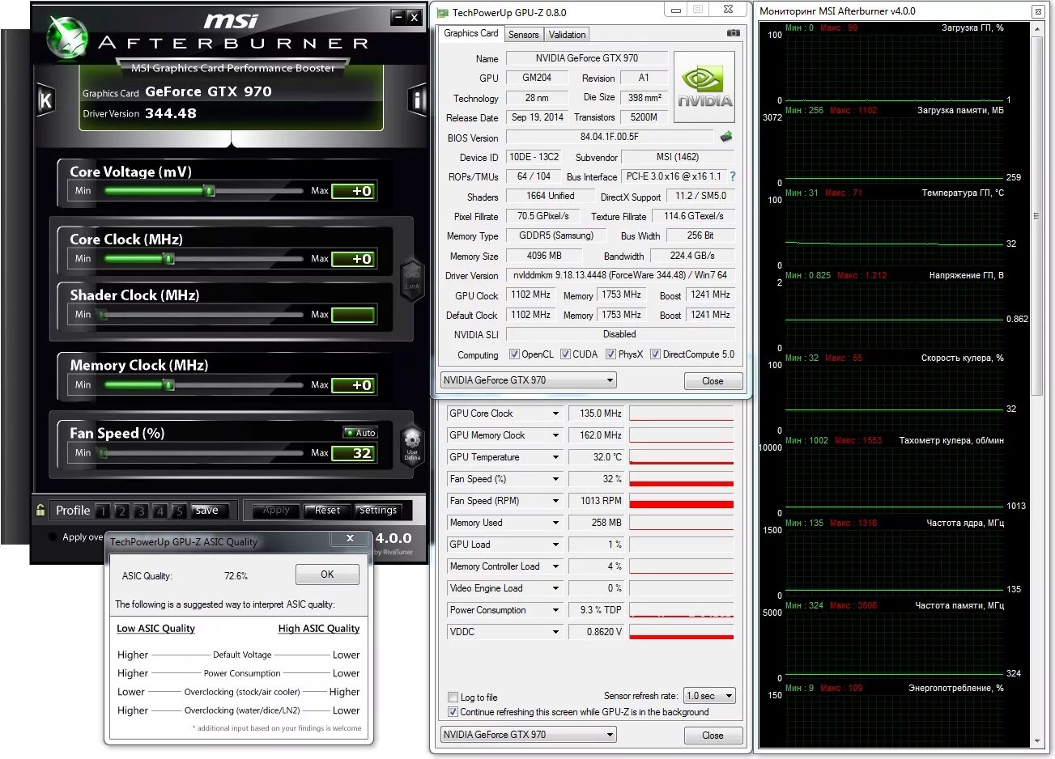Enable the Log to file checkbox
The image size is (1055, 759).
(453, 698)
